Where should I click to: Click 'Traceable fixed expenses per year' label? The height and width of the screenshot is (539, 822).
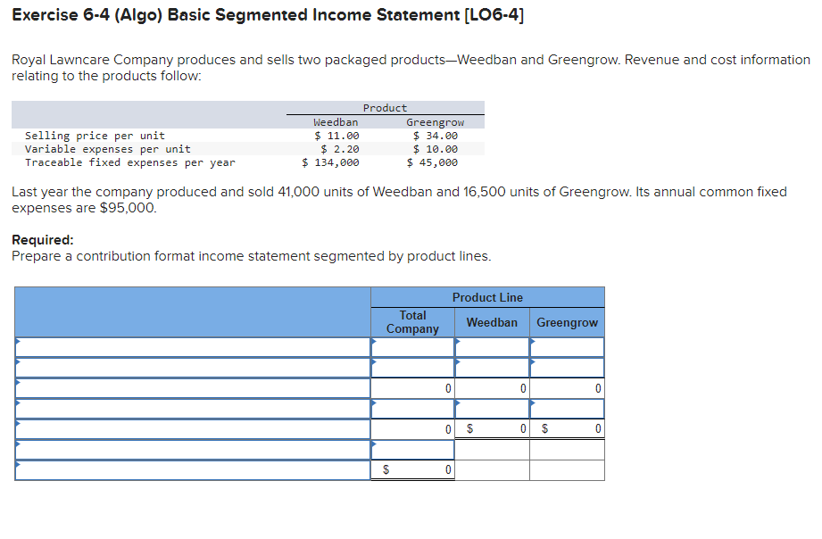130,162
